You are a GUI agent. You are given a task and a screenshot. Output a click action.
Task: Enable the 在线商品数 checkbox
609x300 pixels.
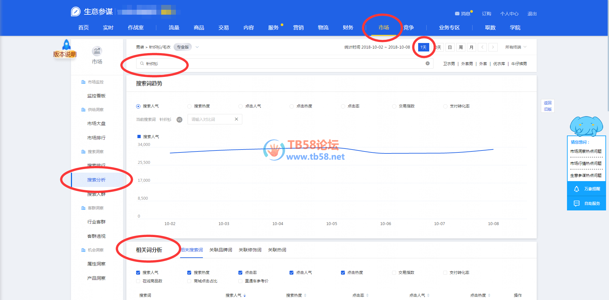pyautogui.click(x=138, y=281)
